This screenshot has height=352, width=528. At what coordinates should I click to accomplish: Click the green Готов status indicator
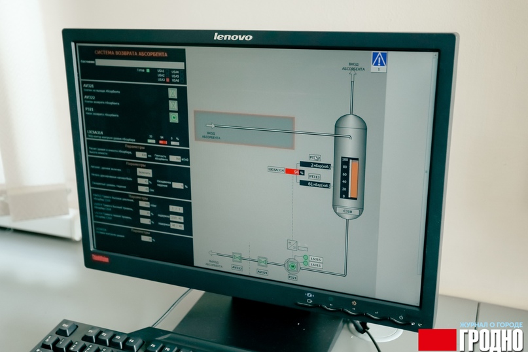pos(147,71)
